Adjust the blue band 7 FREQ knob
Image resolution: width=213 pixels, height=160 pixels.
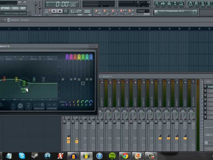(91, 102)
